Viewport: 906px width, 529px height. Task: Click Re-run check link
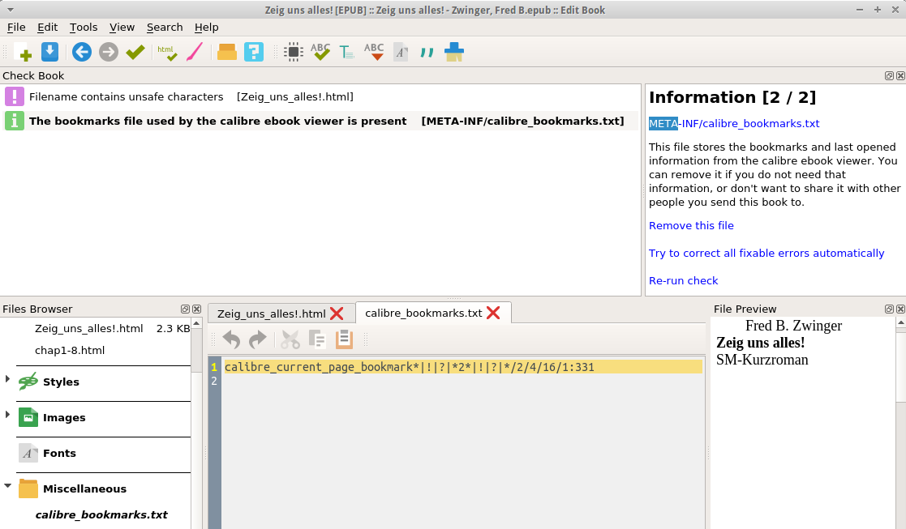(x=683, y=280)
